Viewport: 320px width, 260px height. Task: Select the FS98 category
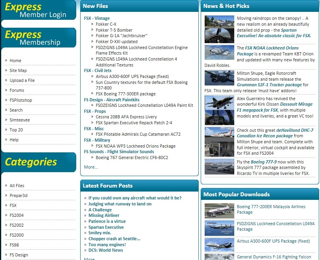(x=14, y=245)
